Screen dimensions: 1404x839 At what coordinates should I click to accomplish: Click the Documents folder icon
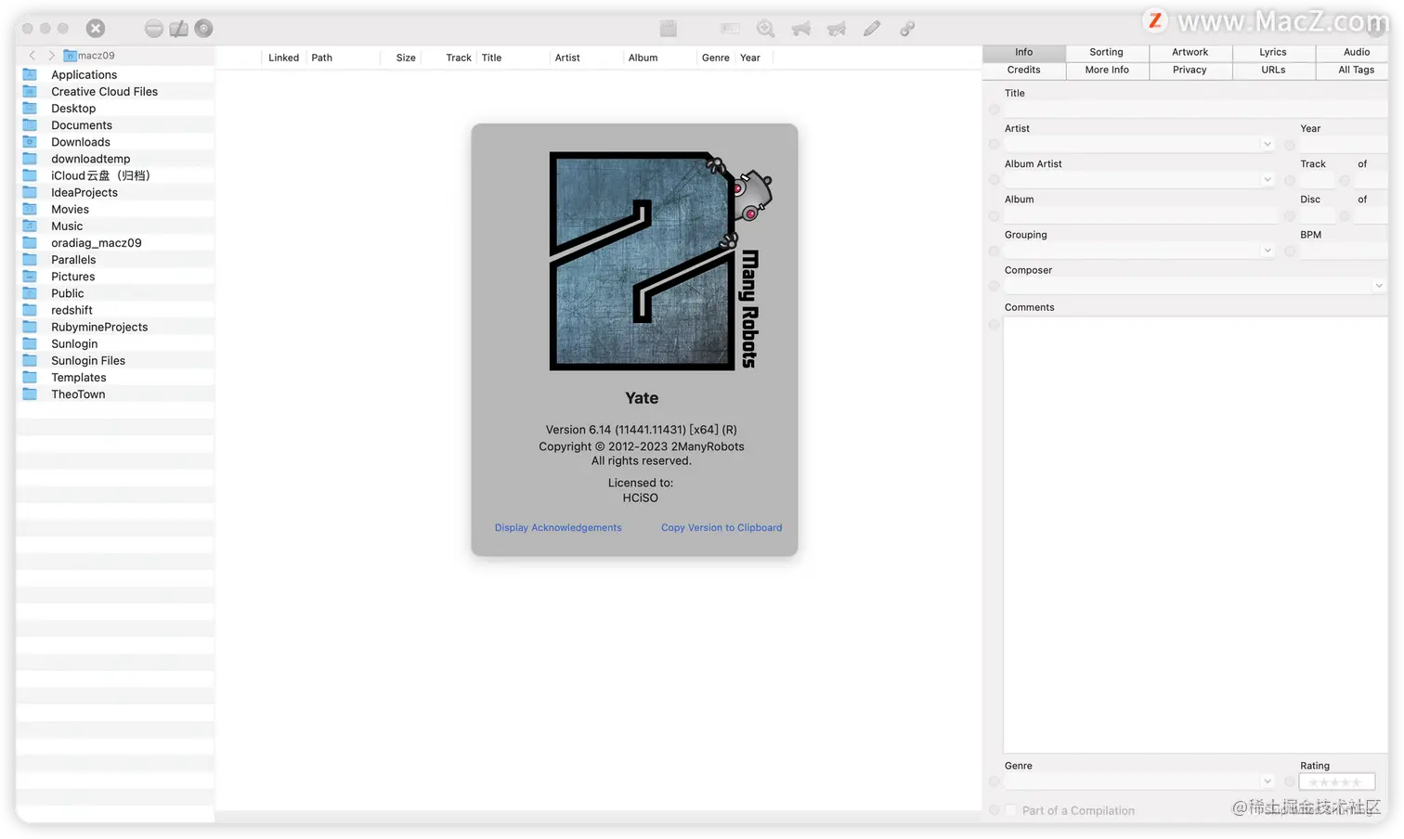30,124
